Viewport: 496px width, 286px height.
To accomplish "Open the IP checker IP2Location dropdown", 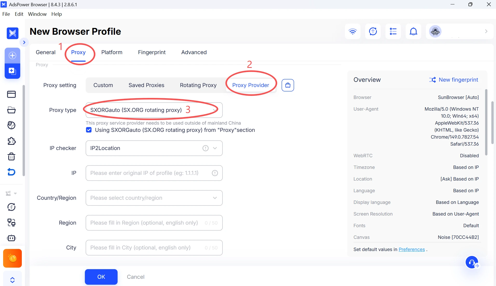I will pos(154,148).
